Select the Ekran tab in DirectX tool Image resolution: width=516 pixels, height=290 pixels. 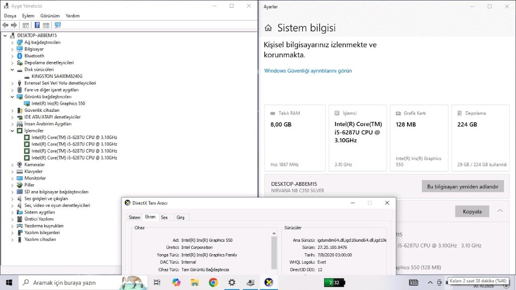tap(150, 216)
